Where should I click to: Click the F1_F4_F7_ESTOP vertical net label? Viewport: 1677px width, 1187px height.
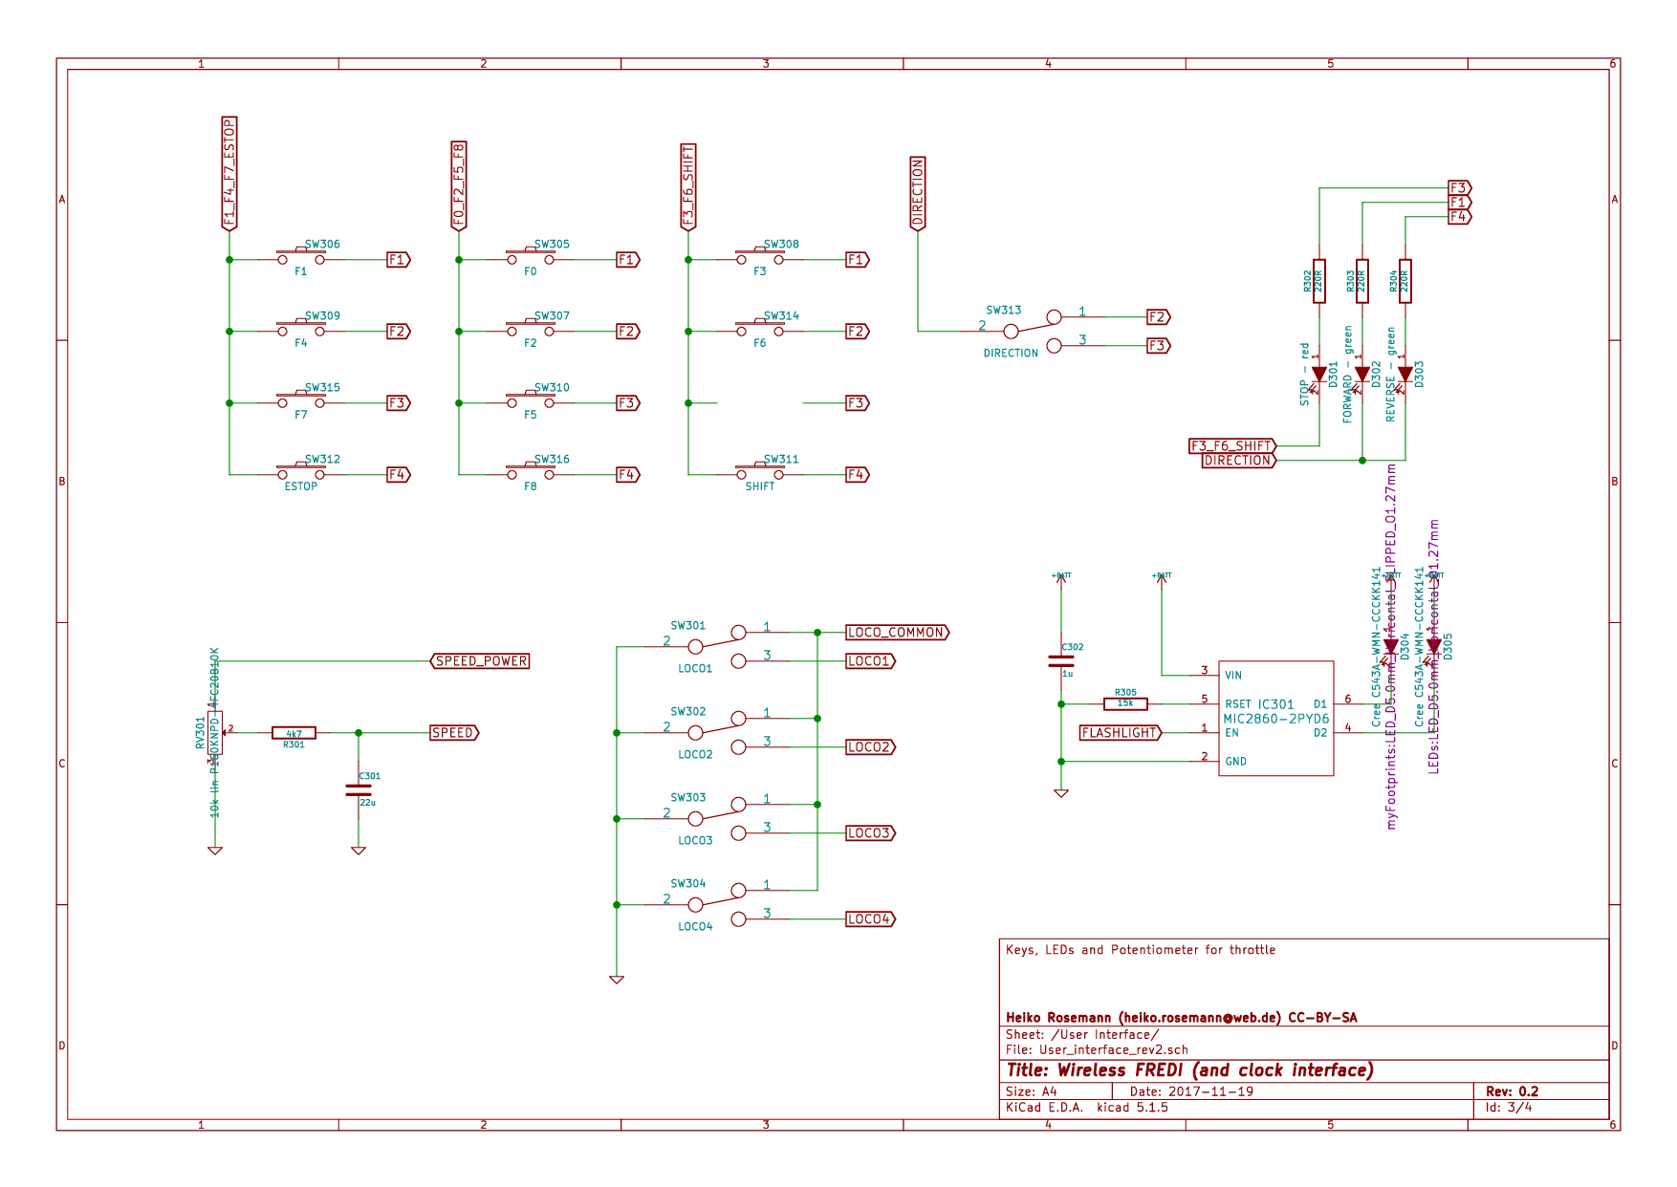tap(229, 174)
